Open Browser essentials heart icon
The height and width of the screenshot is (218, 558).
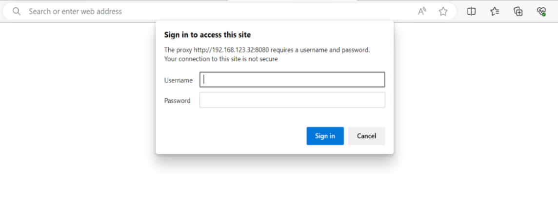[x=541, y=11]
